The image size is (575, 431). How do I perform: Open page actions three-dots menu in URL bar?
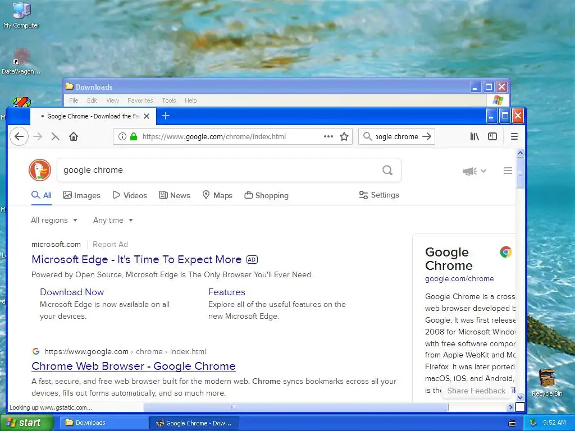[328, 137]
